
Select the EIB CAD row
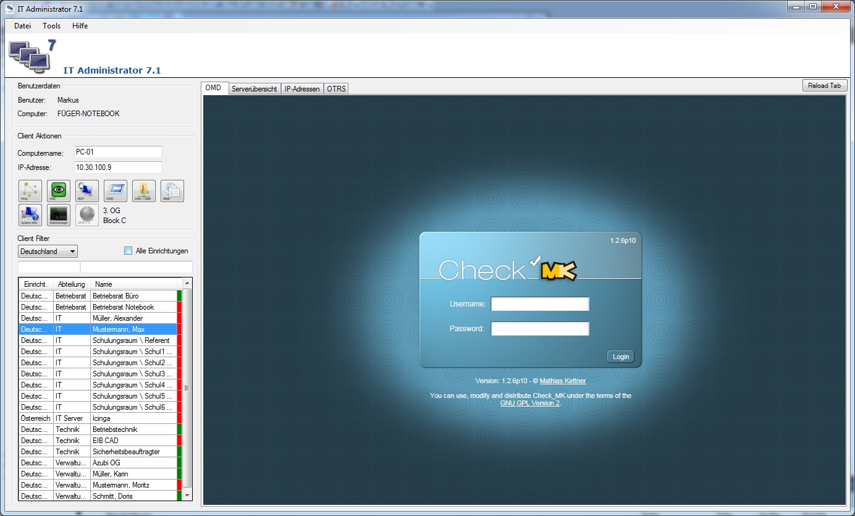(100, 441)
